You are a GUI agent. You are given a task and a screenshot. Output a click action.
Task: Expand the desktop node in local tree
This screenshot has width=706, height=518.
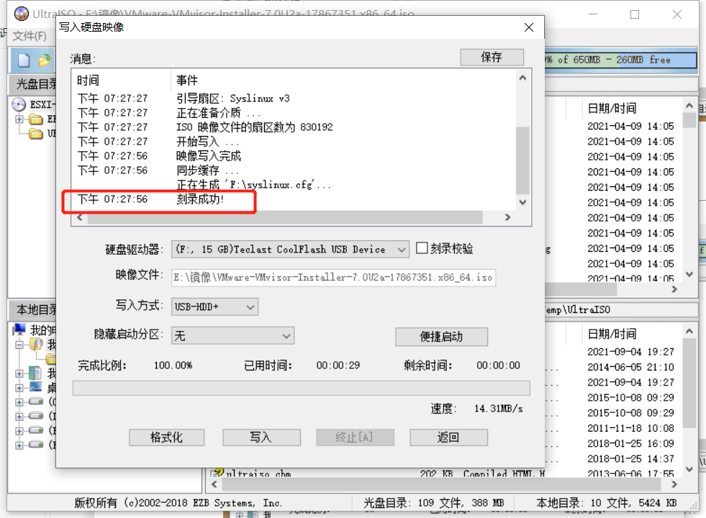pyautogui.click(x=19, y=388)
